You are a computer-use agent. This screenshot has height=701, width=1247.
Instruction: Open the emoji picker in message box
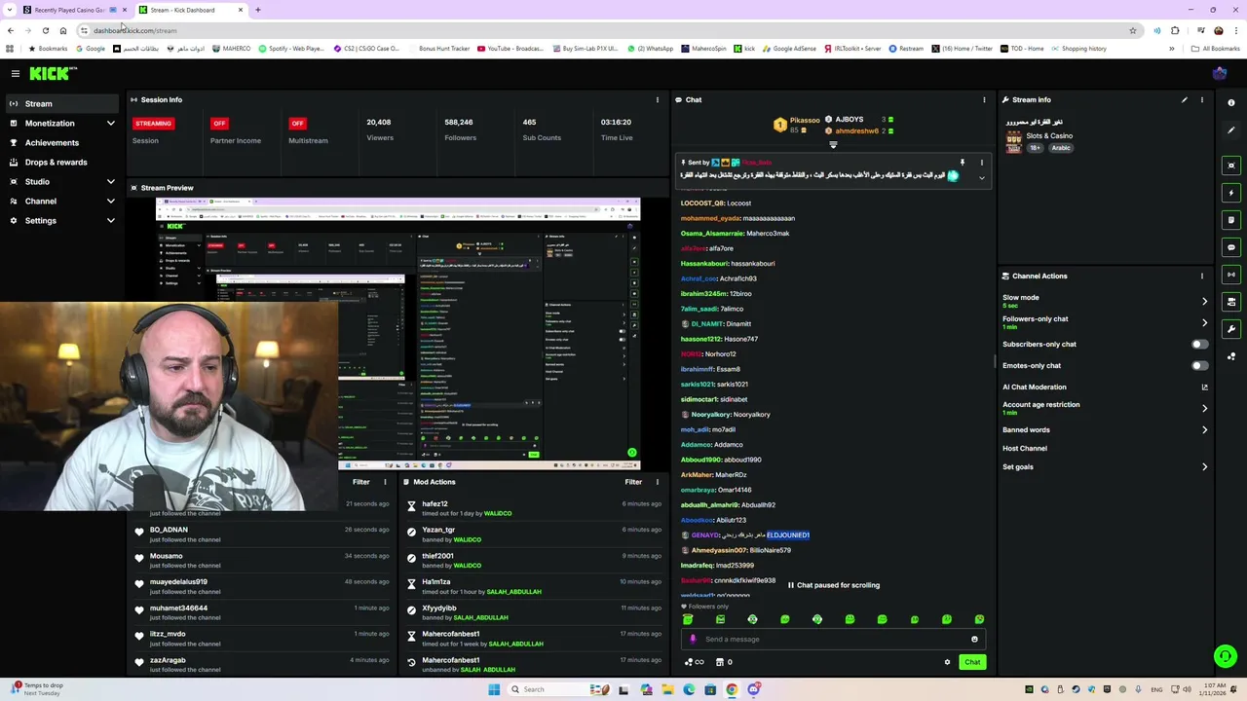[974, 640]
